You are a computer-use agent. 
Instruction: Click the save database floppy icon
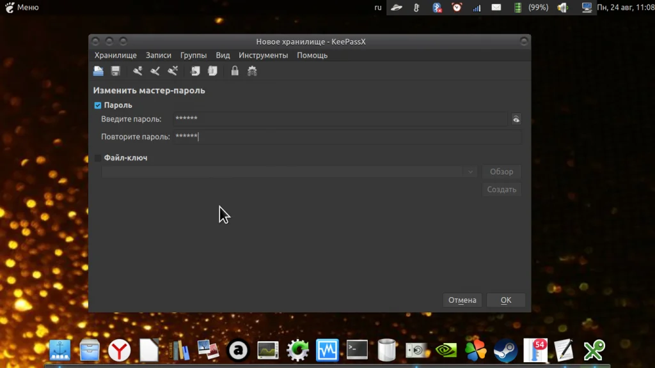point(116,71)
